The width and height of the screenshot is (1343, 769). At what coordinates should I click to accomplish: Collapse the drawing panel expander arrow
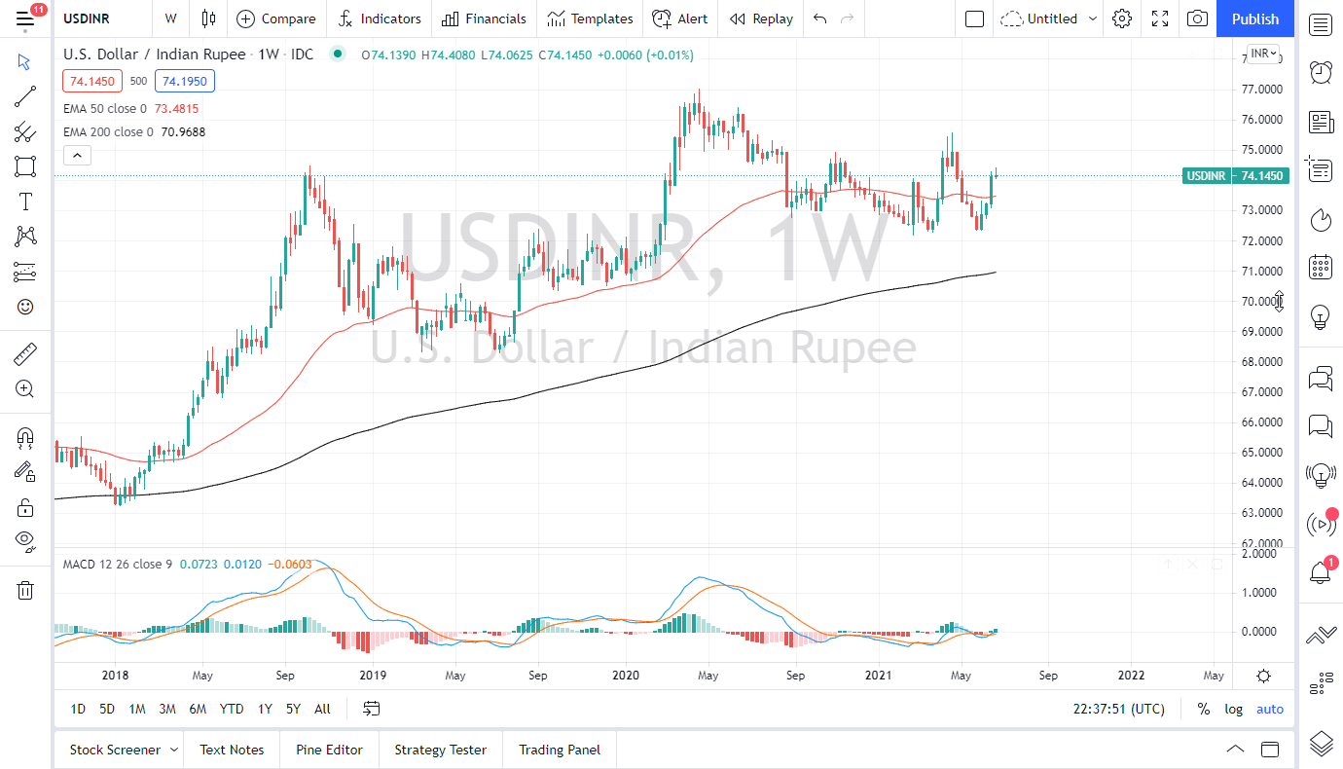(x=77, y=154)
